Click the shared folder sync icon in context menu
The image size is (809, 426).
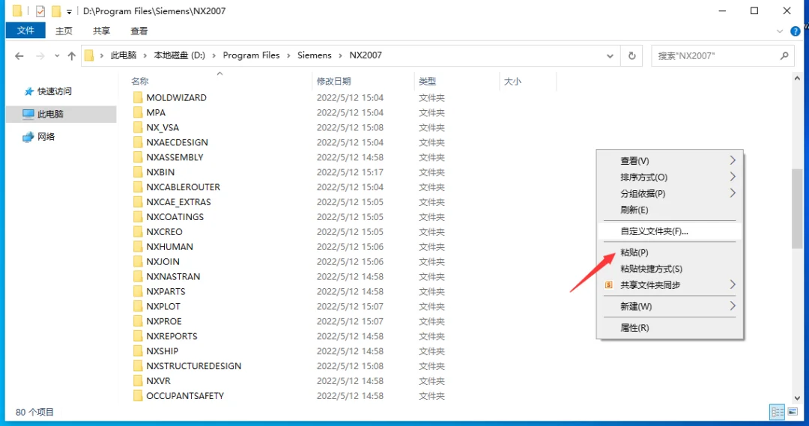click(609, 284)
